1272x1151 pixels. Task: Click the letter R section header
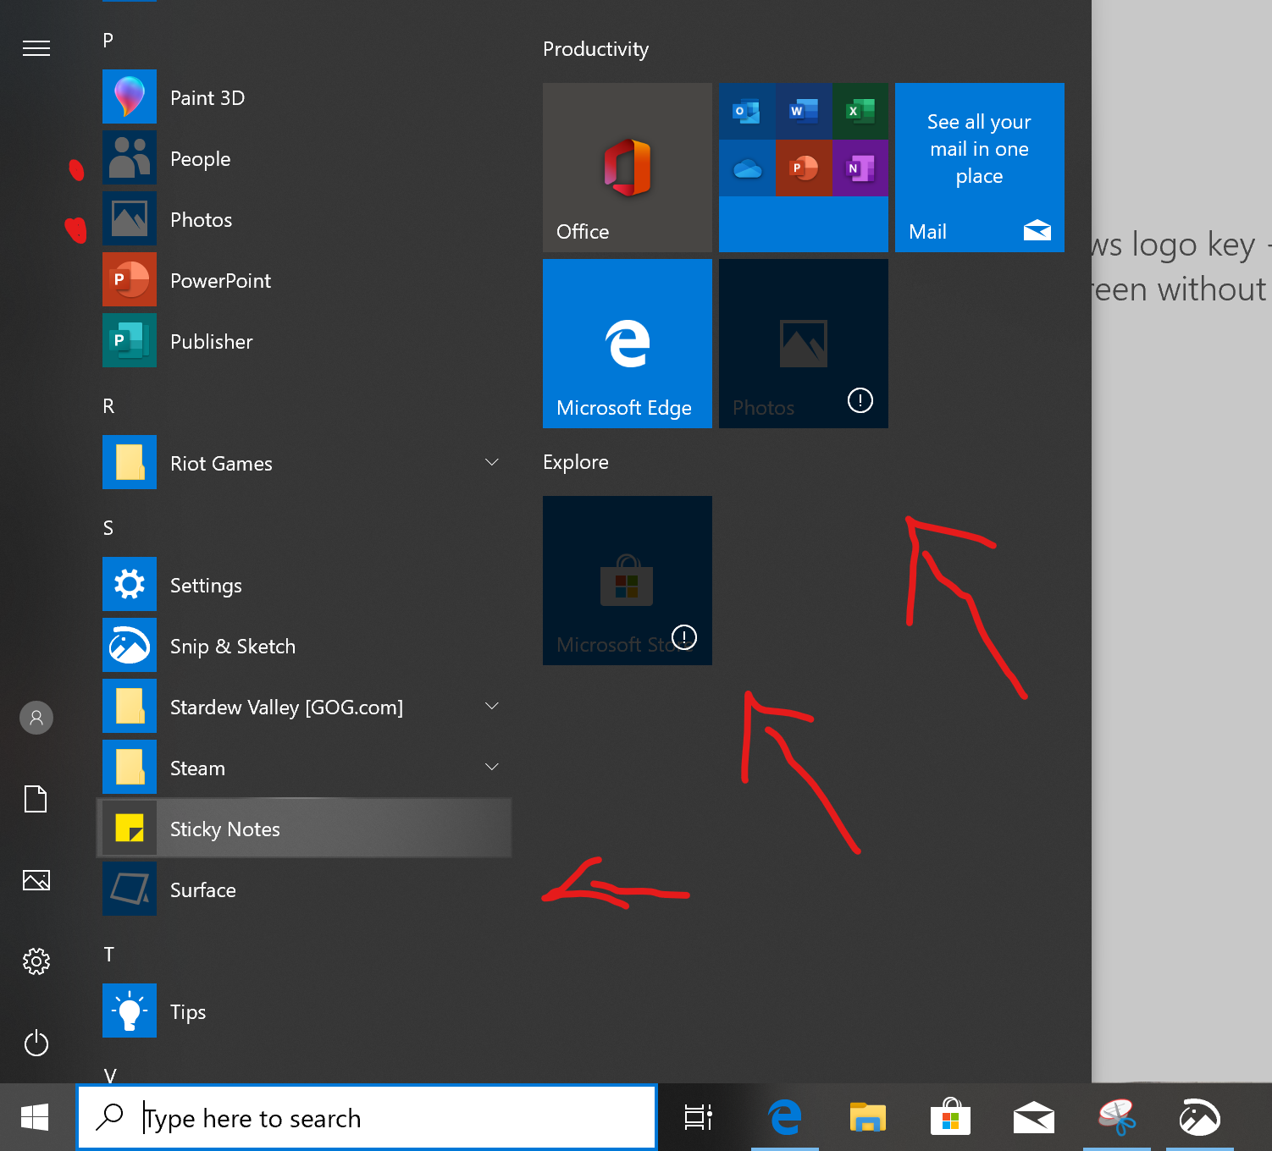pyautogui.click(x=108, y=405)
